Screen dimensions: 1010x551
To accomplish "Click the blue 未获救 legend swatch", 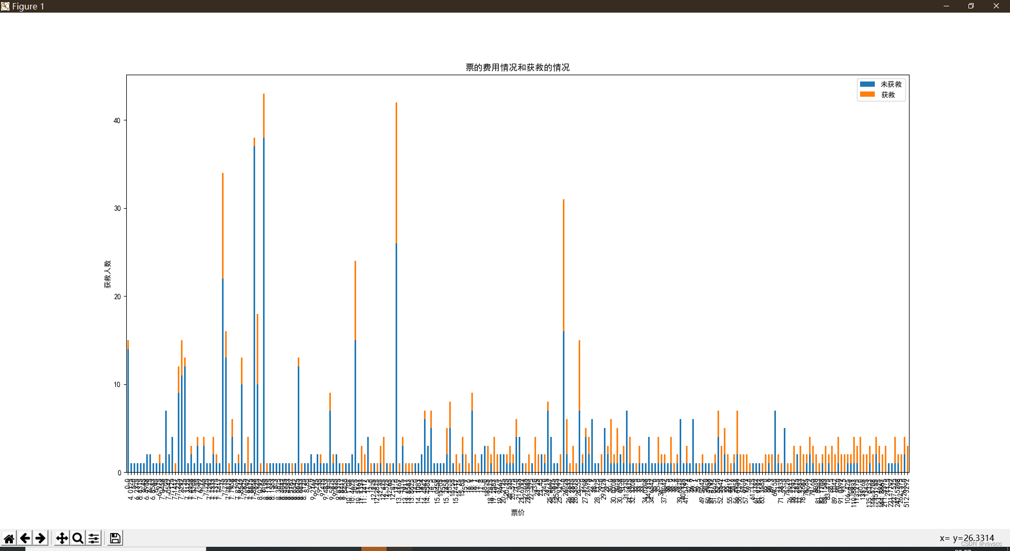I will point(867,84).
